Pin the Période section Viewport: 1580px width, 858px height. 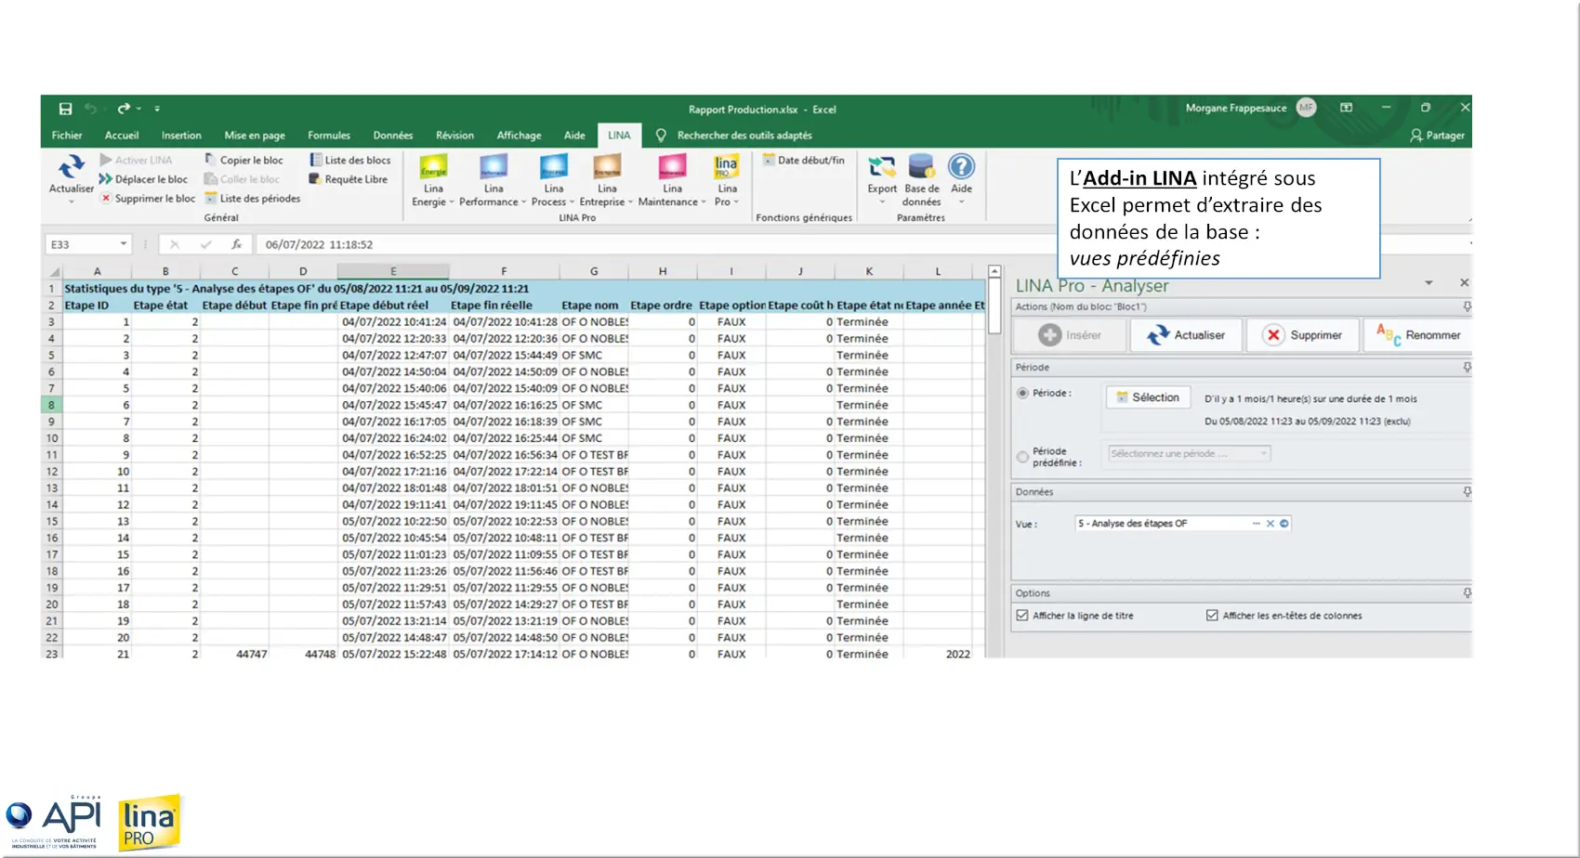(1467, 368)
